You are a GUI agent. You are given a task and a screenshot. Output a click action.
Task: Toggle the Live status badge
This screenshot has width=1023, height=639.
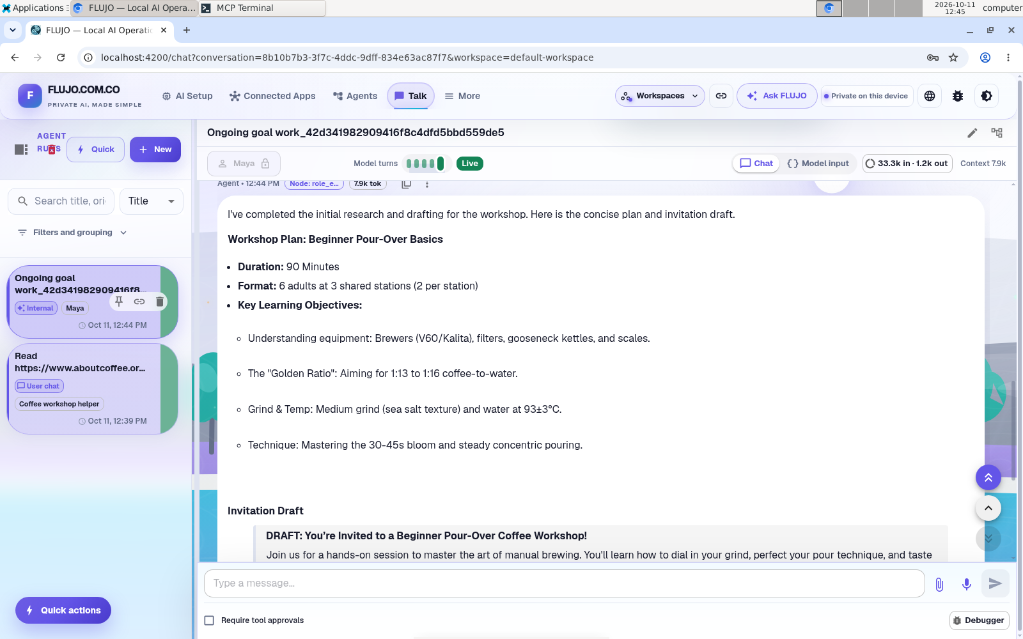coord(470,164)
